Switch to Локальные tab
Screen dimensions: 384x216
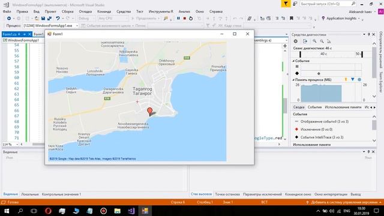coord(30,194)
